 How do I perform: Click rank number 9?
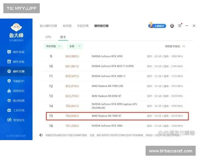[x=51, y=56]
